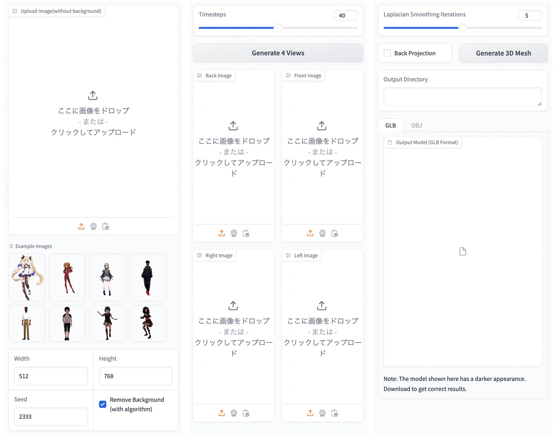This screenshot has width=554, height=438.
Task: Click the Front Image label
Action: point(307,76)
